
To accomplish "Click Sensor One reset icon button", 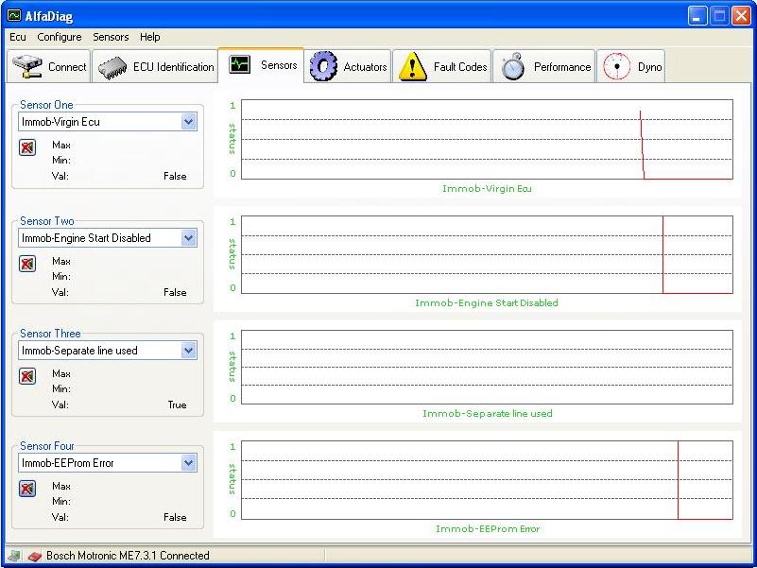I will pyautogui.click(x=27, y=147).
